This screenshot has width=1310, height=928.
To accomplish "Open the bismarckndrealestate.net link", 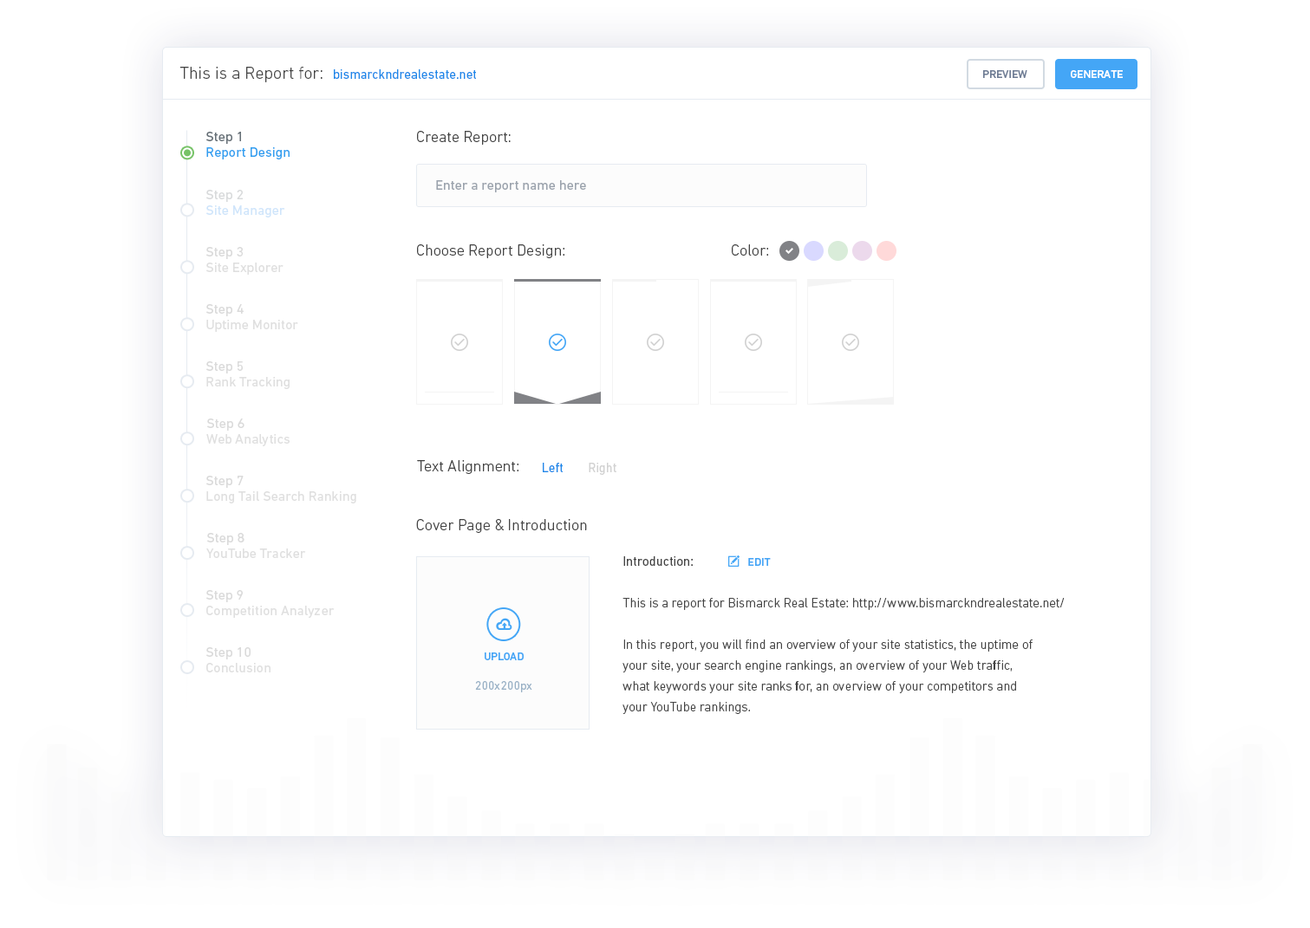I will 405,75.
